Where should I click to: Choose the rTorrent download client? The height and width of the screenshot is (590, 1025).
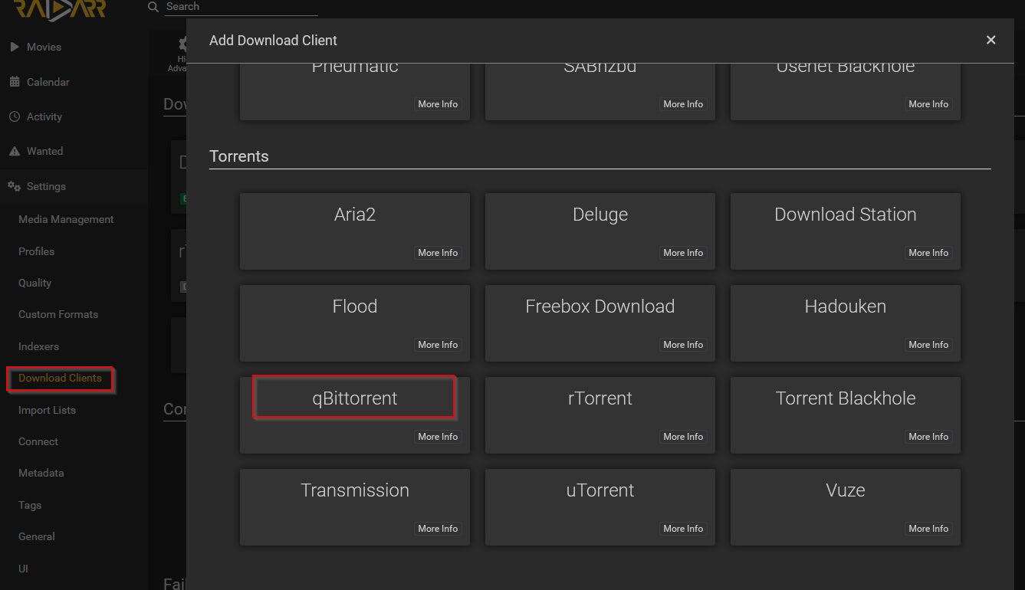(x=600, y=415)
